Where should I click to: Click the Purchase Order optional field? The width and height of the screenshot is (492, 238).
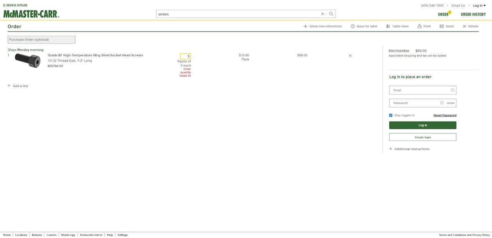pos(42,40)
